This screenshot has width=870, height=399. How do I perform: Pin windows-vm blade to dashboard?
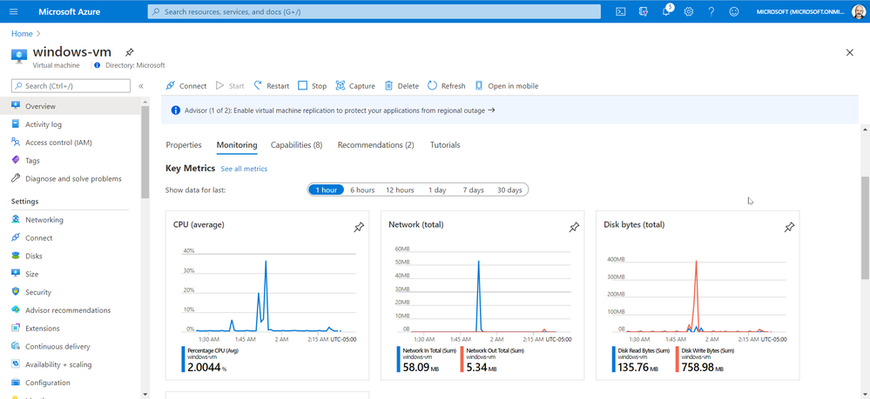coord(129,52)
